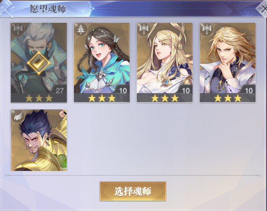
Task: Click the faction emblem on the blond man card
Action: pos(207,29)
